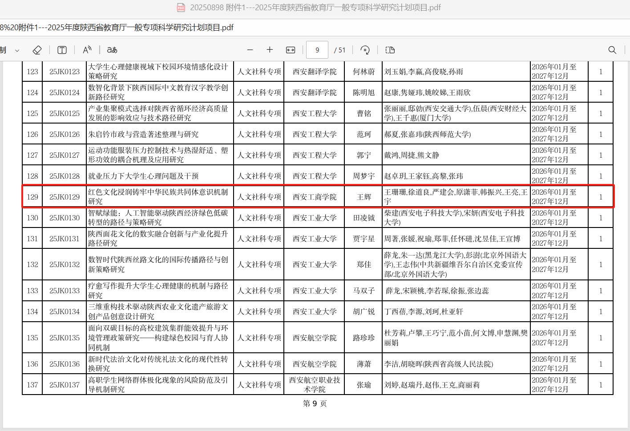Viewport: 630px width, 431px height.
Task: Open the find in document search
Action: (612, 50)
